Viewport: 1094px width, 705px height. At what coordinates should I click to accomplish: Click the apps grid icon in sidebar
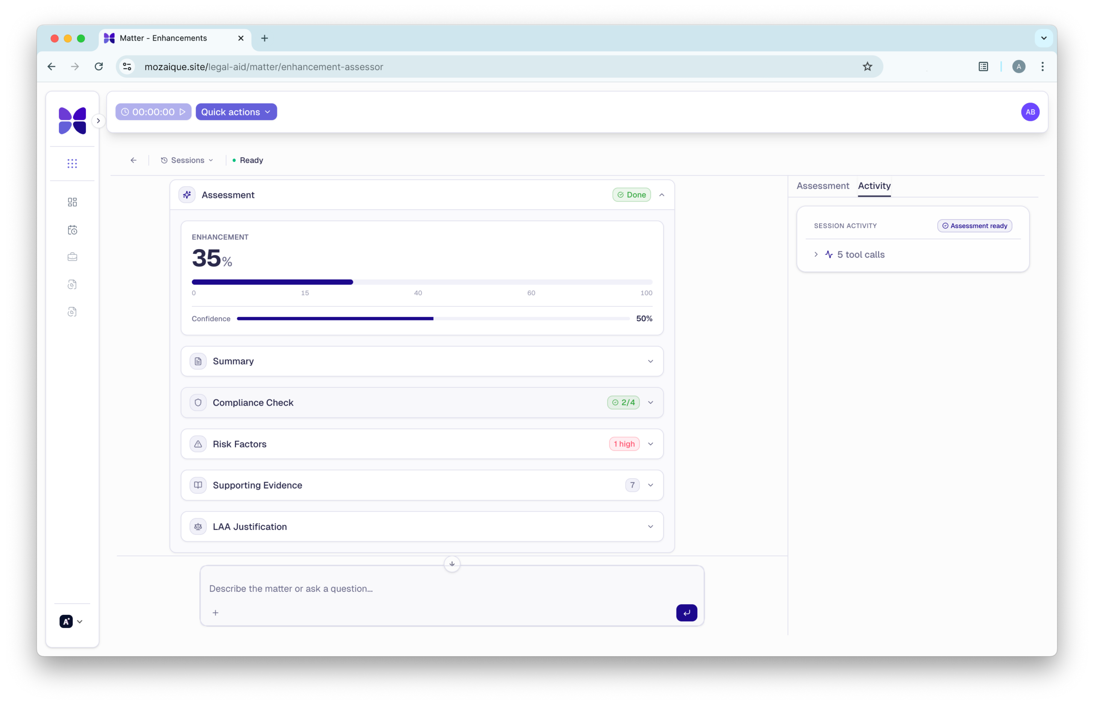pyautogui.click(x=72, y=163)
